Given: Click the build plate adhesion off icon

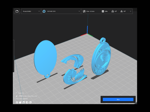Looking at the screenshot, I should pyautogui.click(x=122, y=11).
